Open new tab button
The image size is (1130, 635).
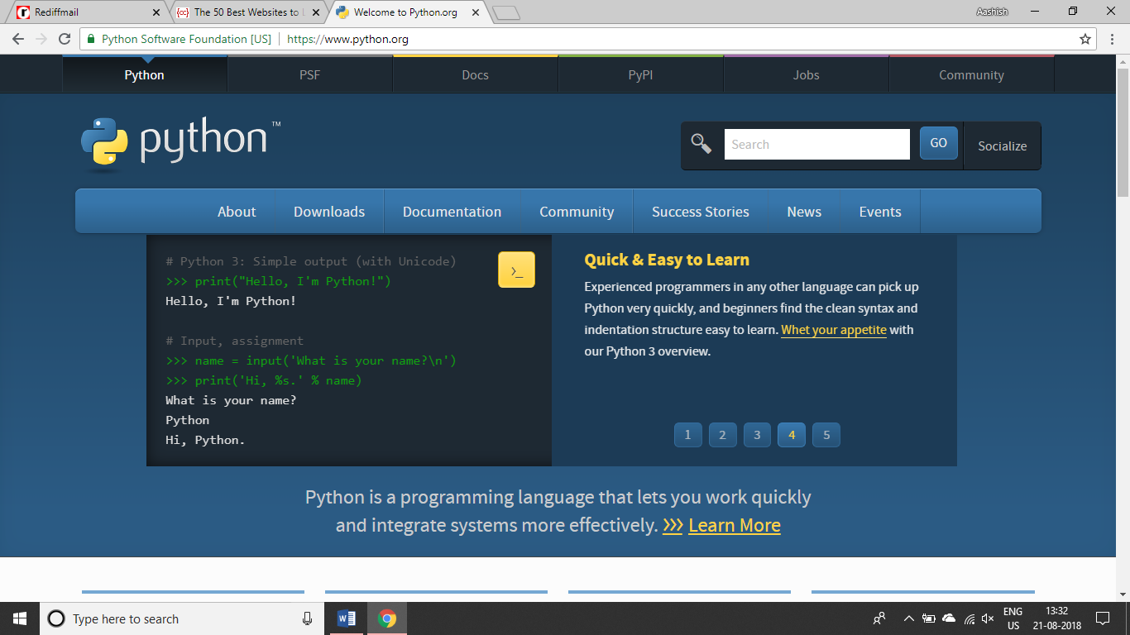pyautogui.click(x=505, y=12)
